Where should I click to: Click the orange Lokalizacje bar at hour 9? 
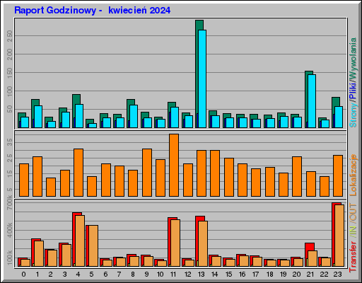pos(147,173)
